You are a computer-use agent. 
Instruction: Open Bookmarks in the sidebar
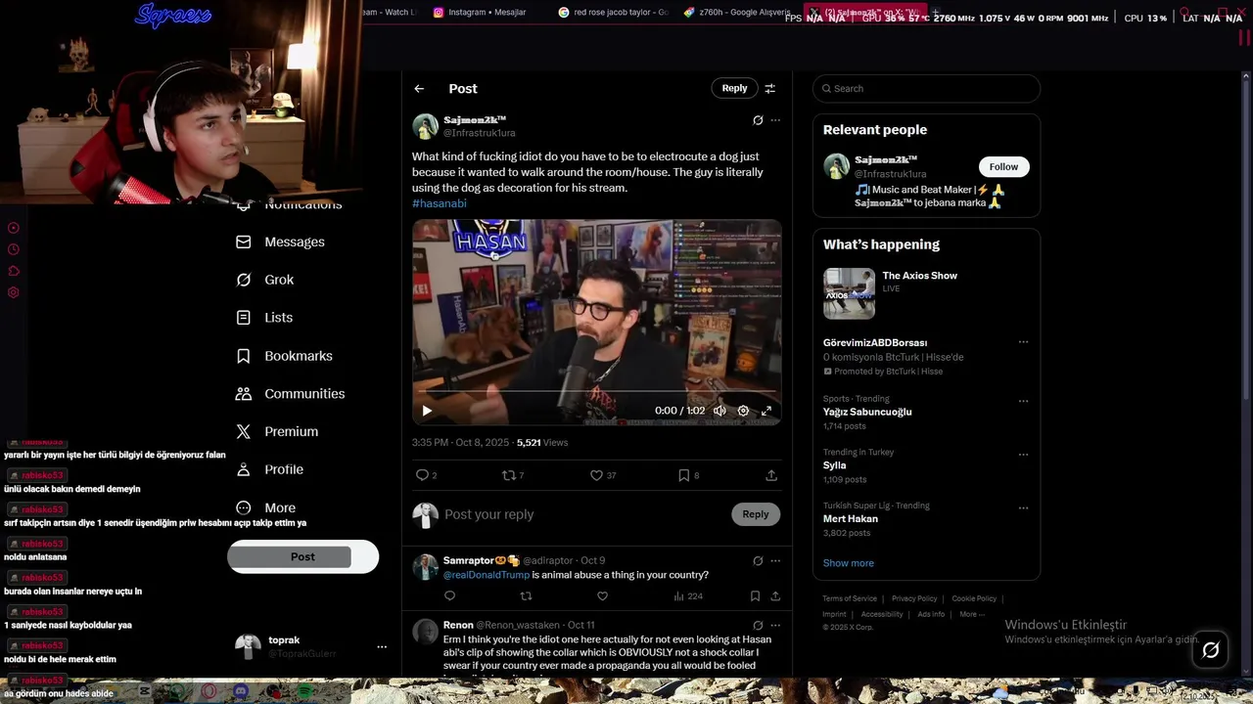(x=284, y=356)
